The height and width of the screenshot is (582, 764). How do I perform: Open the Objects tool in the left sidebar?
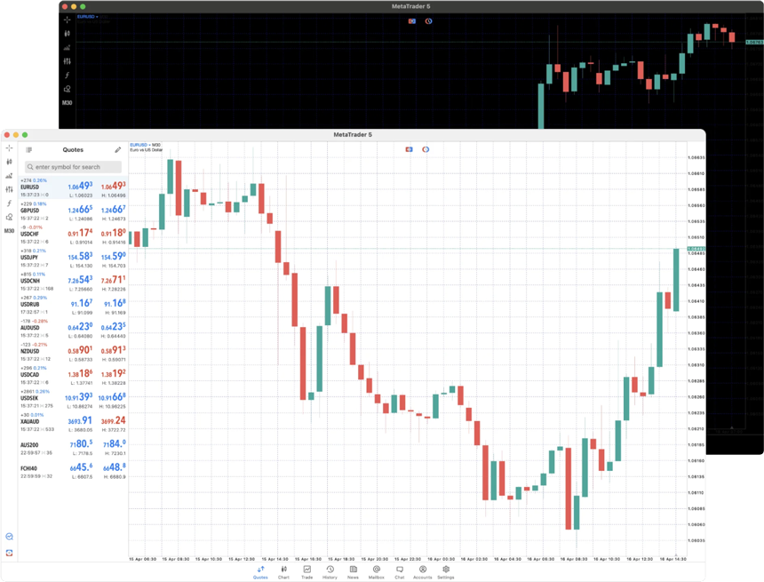tap(9, 217)
